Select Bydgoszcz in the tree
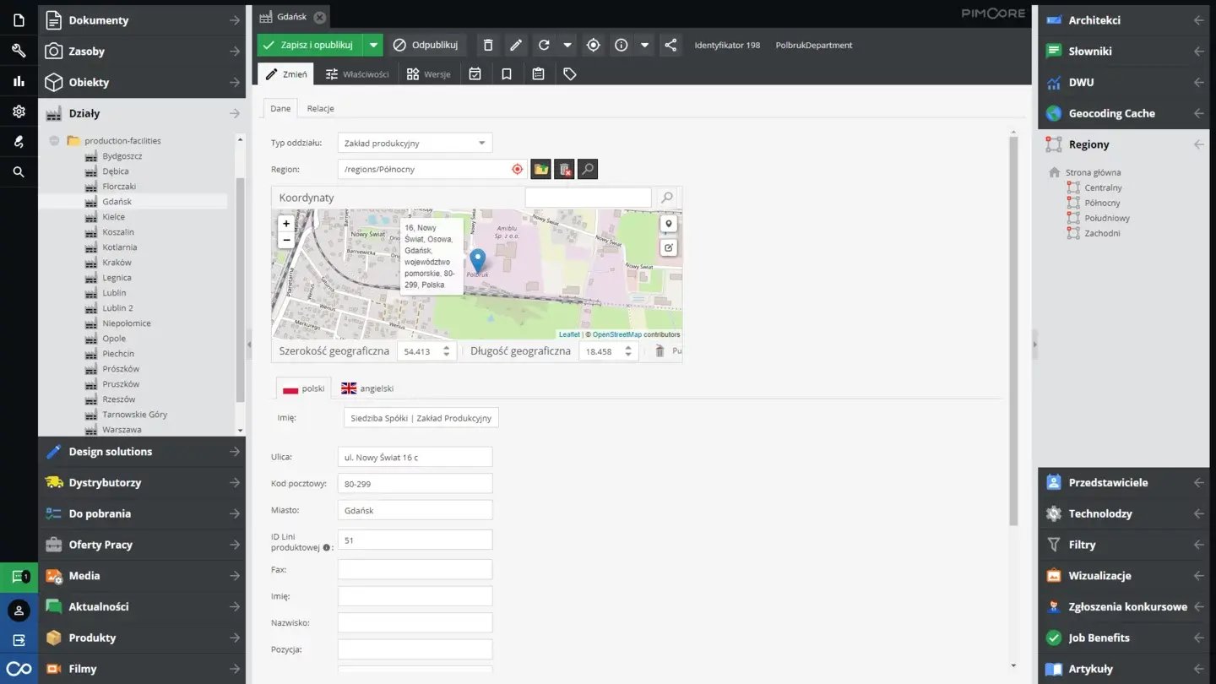 [122, 156]
